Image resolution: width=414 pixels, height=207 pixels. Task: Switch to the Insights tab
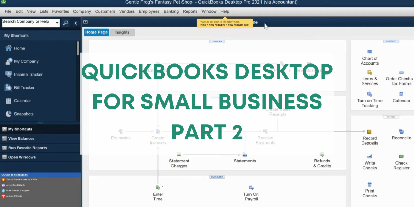pos(122,32)
